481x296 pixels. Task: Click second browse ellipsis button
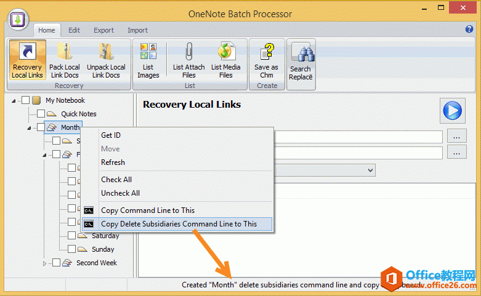457,152
